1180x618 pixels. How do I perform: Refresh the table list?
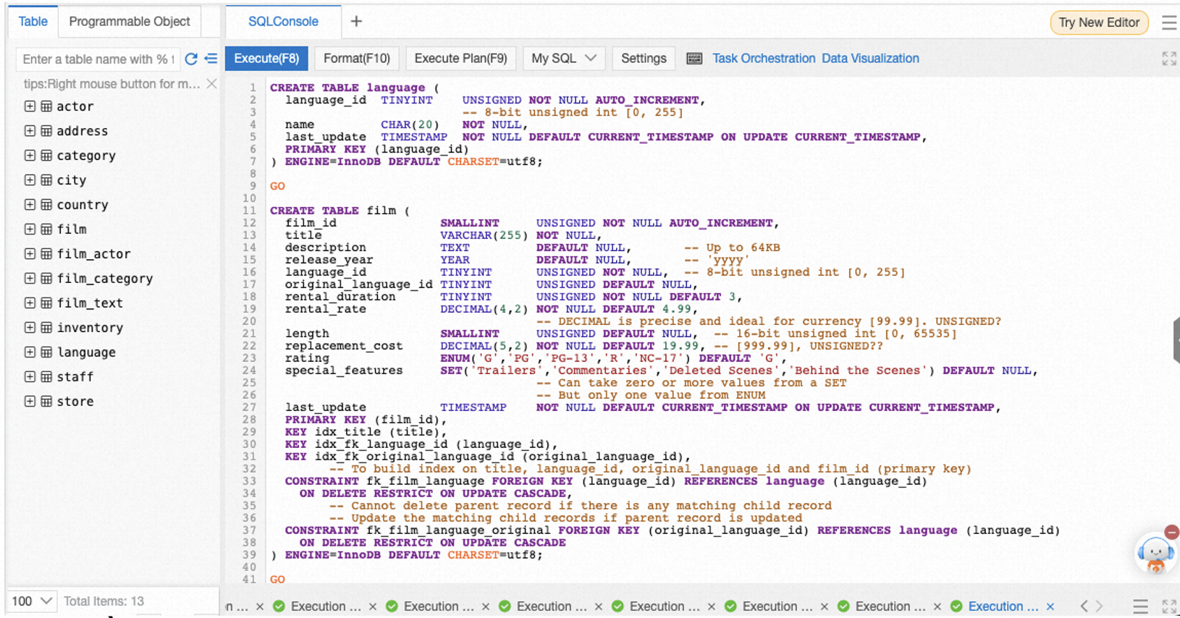(191, 59)
